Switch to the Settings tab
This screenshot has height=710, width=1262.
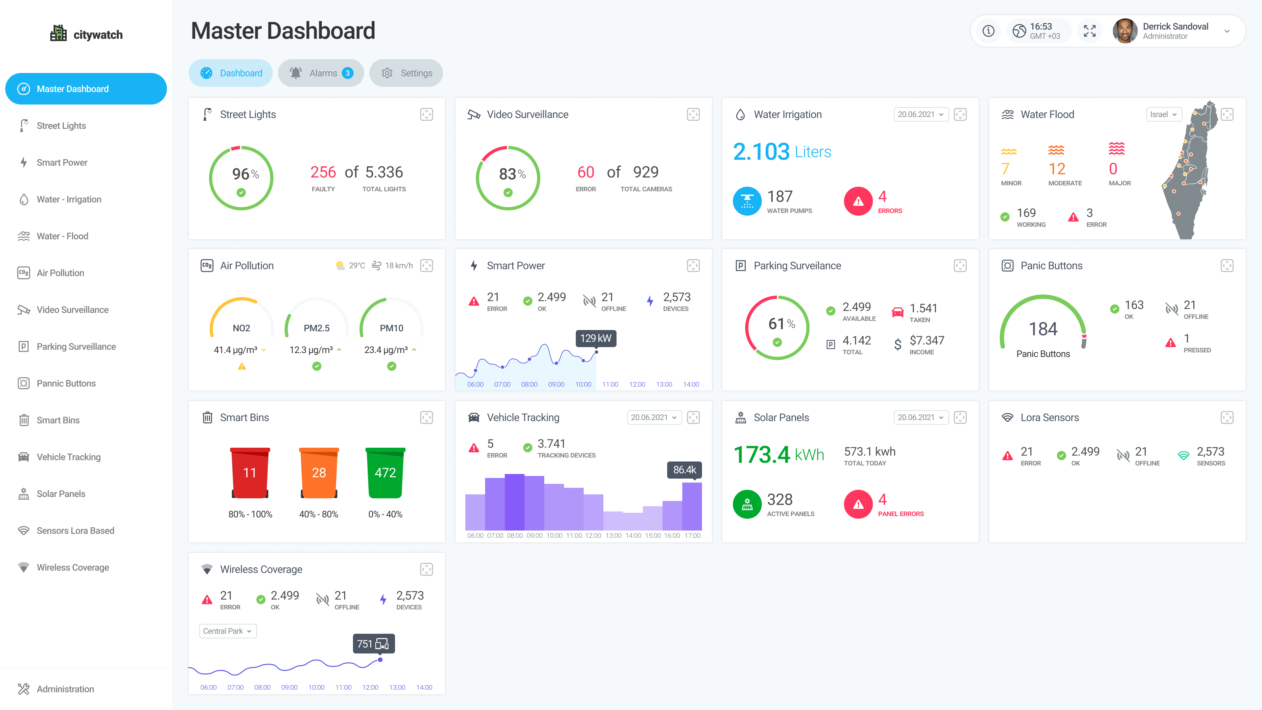pos(406,73)
